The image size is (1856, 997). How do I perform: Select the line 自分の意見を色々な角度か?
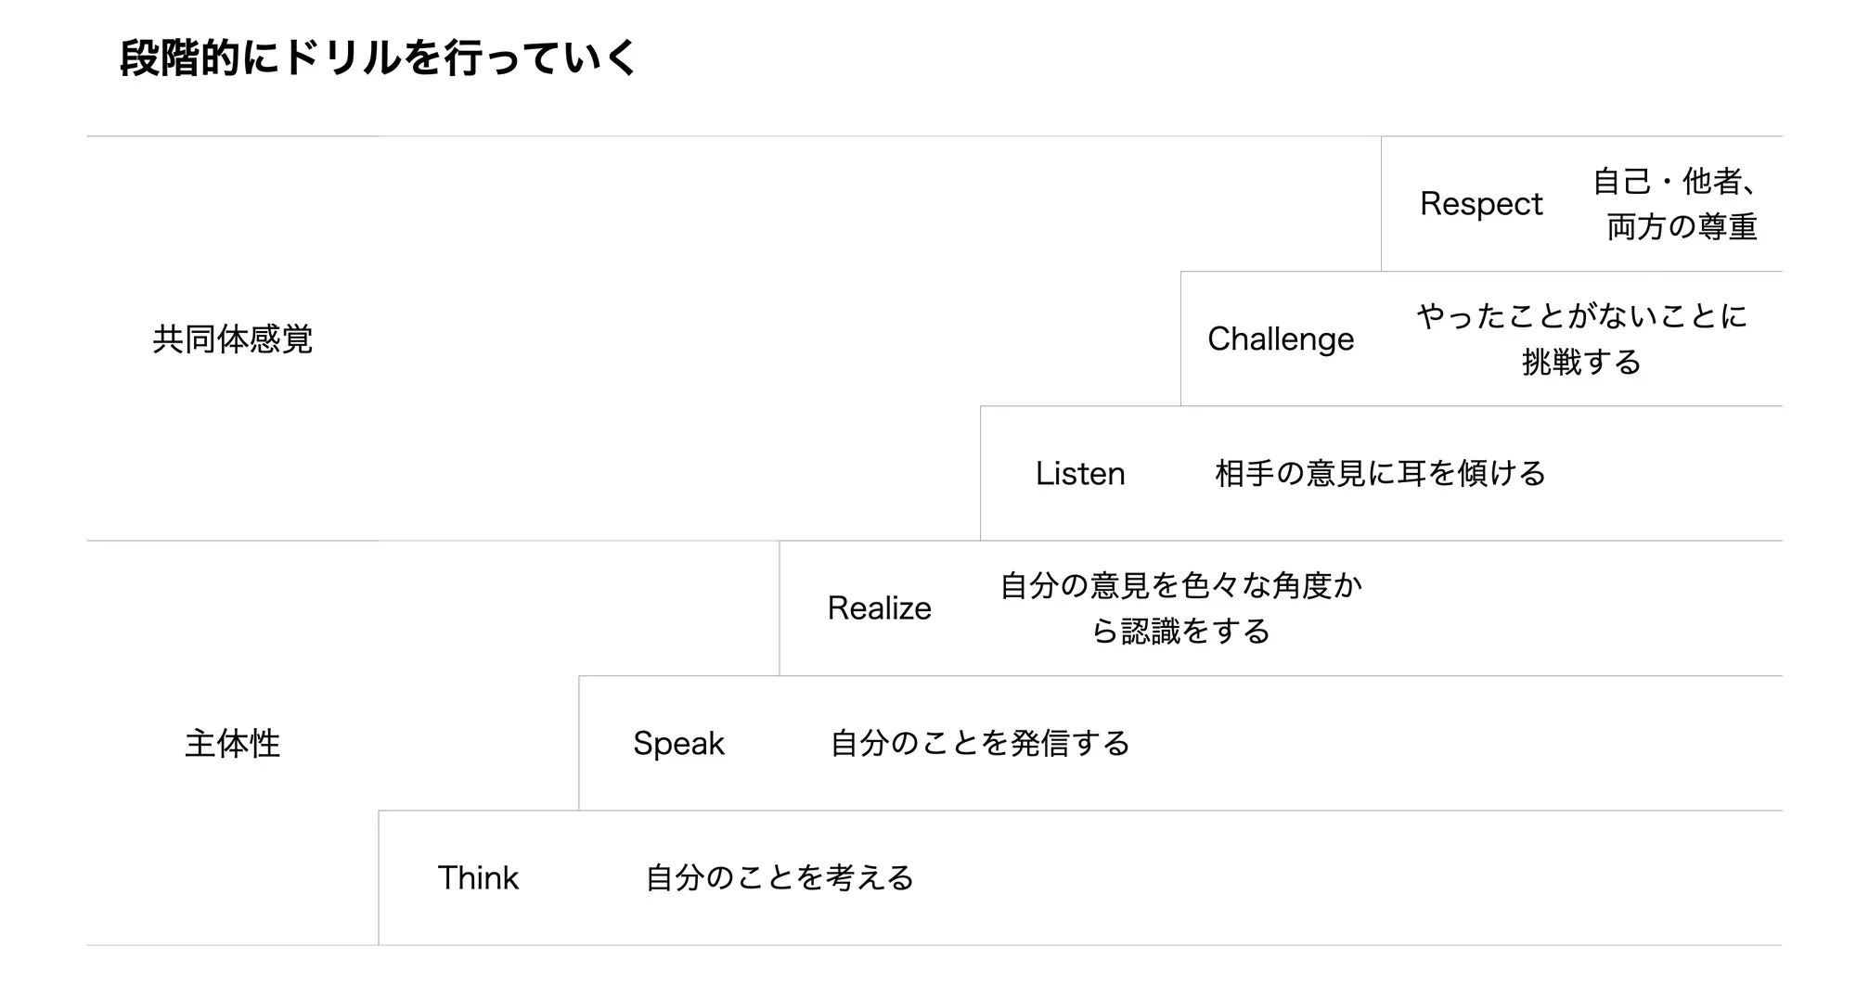1180,586
